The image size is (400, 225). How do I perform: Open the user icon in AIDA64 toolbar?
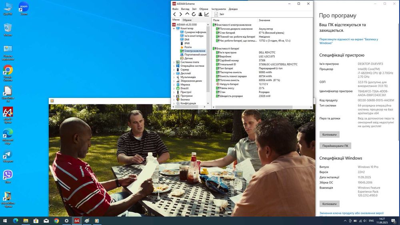click(x=200, y=14)
